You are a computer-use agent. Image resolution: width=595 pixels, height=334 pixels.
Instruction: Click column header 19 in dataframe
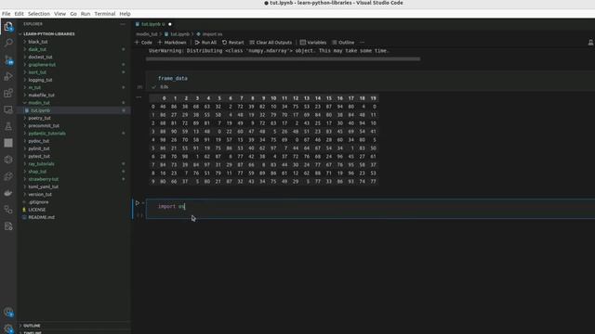(x=373, y=98)
